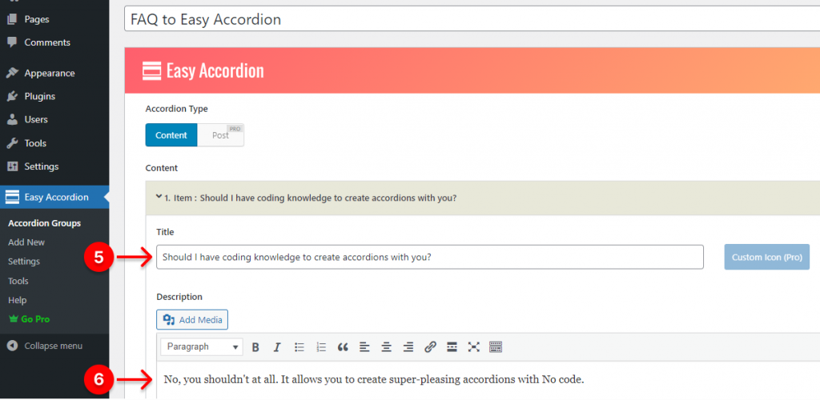Image resolution: width=820 pixels, height=400 pixels.
Task: Apply italic formatting in editor toolbar
Action: coord(277,347)
